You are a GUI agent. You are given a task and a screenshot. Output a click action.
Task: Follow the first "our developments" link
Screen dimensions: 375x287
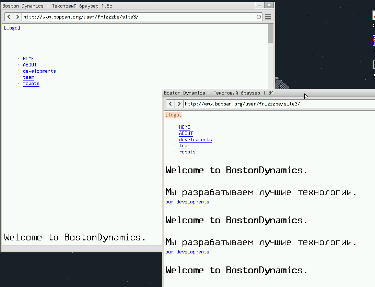(187, 202)
